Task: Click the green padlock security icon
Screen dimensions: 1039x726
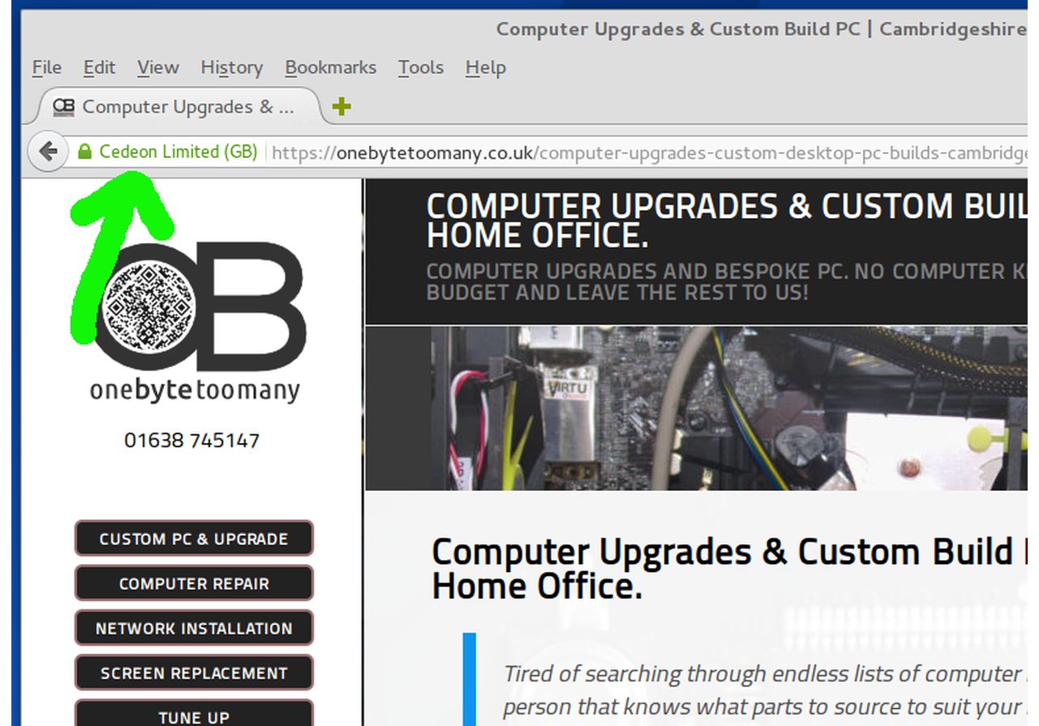Action: point(84,152)
